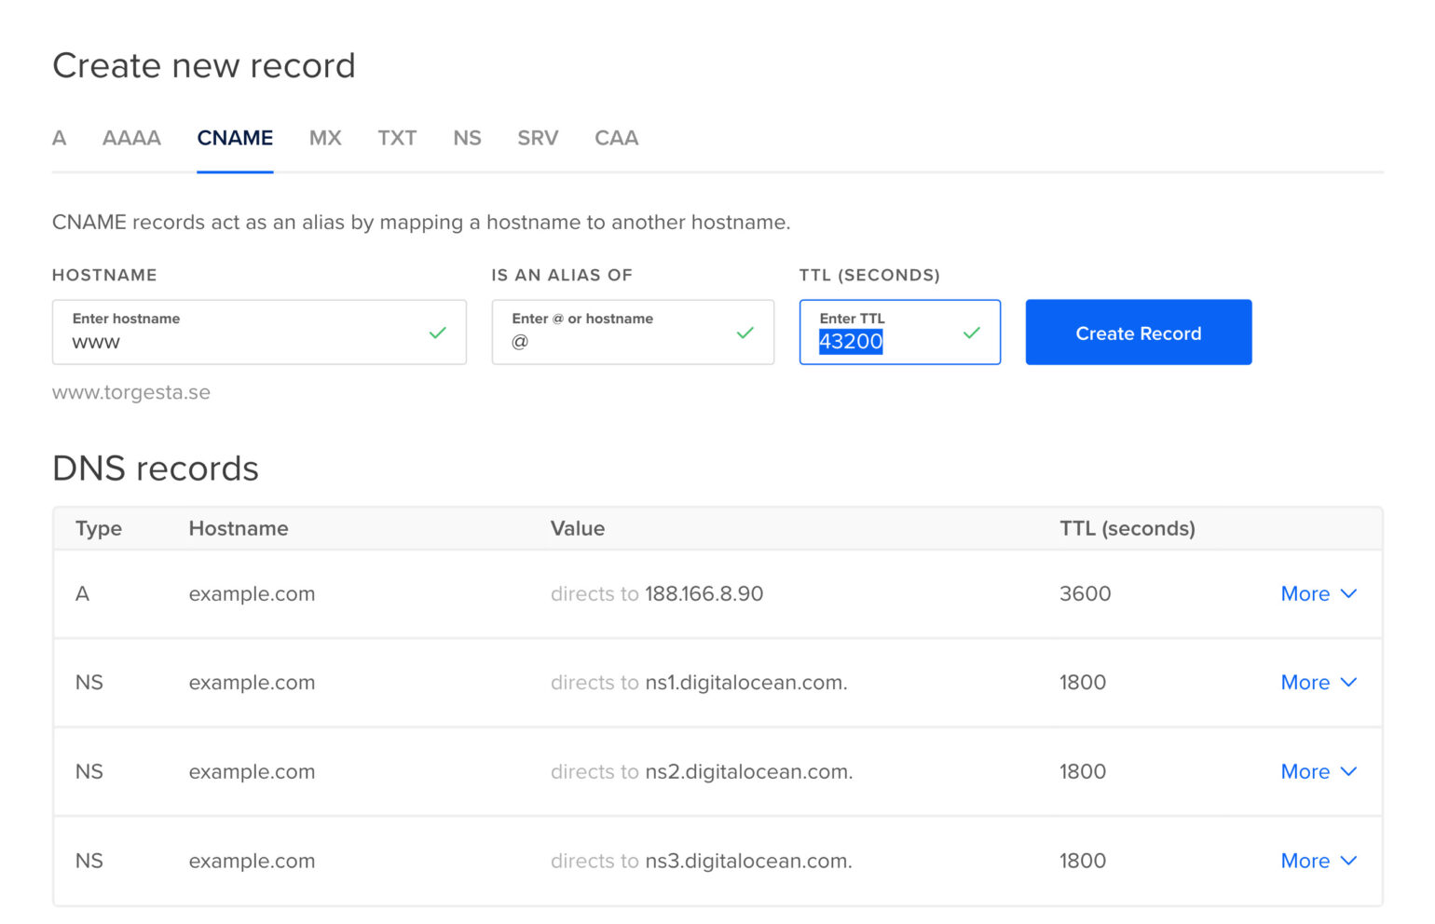Select the CNAME record tab
This screenshot has width=1435, height=924.
click(235, 138)
